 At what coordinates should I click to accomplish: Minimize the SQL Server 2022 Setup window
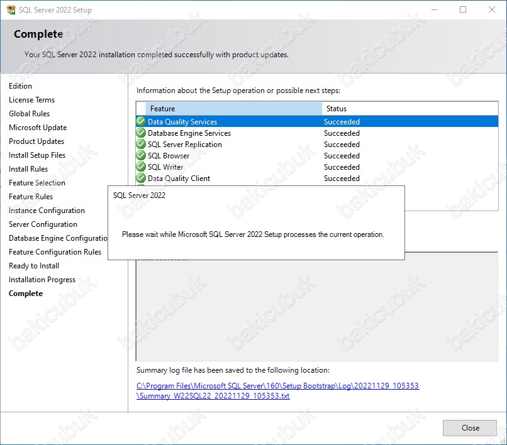[x=435, y=9]
